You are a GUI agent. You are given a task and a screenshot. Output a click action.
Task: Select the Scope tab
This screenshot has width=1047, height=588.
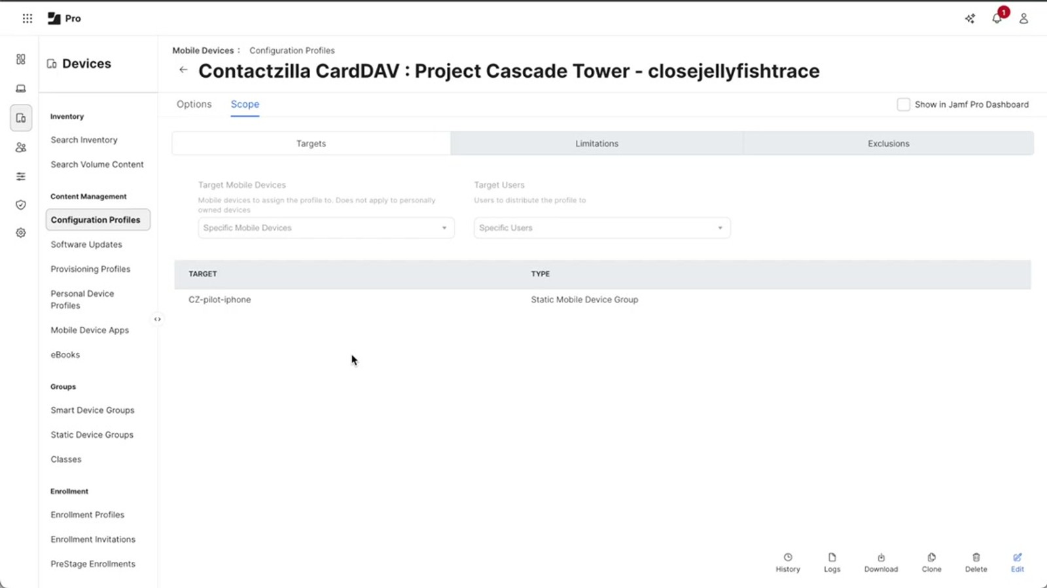(245, 105)
